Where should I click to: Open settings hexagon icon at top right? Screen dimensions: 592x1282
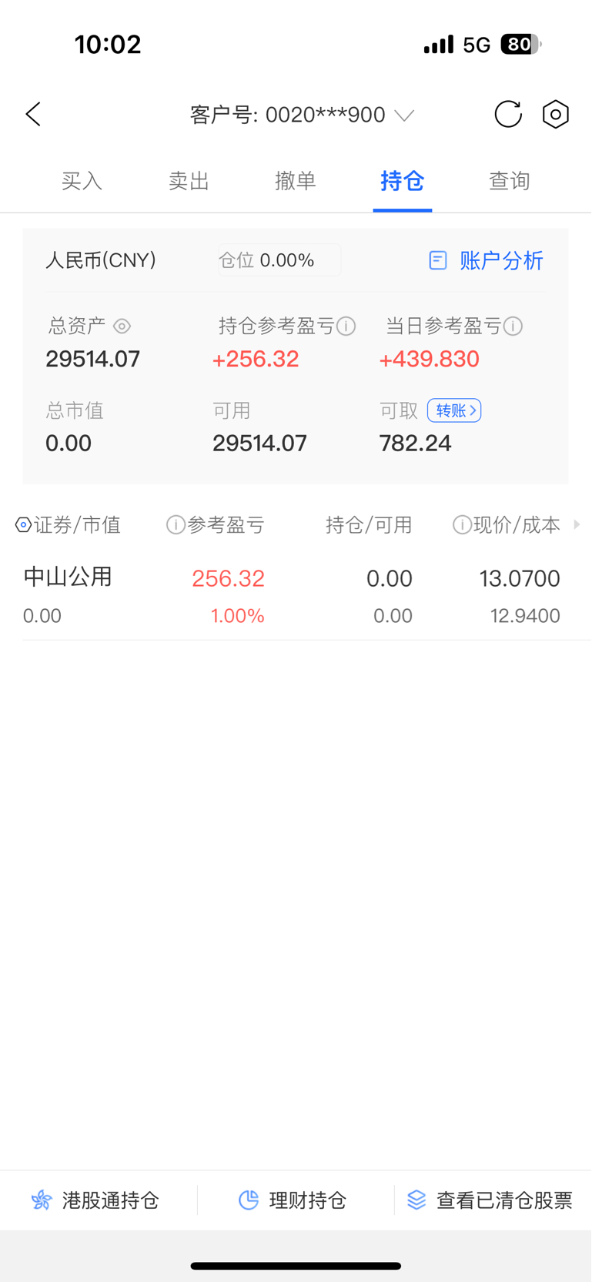(555, 115)
